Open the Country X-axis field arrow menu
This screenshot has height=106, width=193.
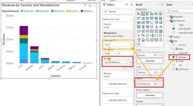pyautogui.click(x=160, y=55)
